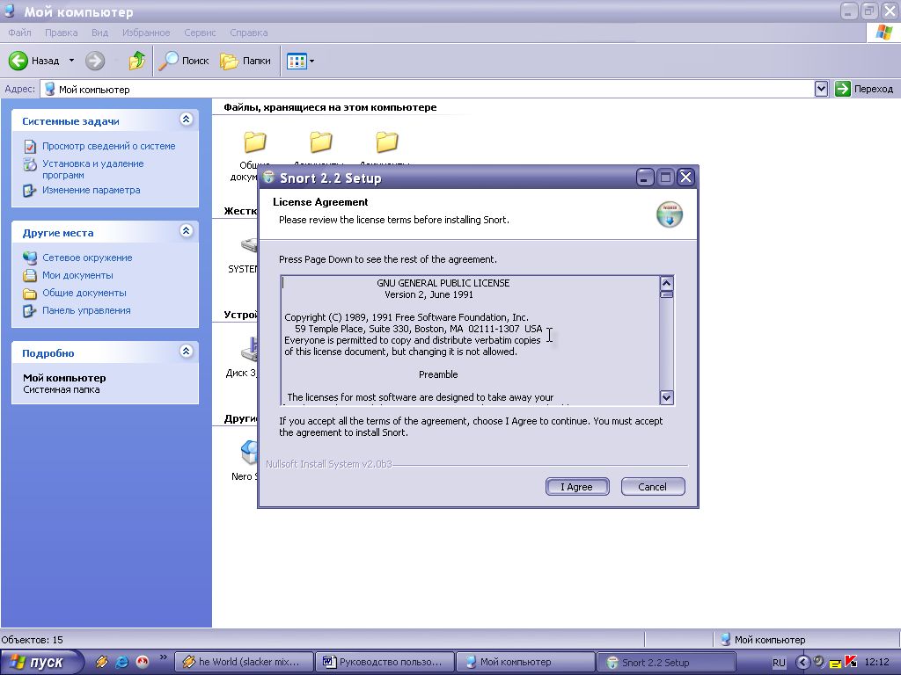Screen dimensions: 901x675
Task: Toggle the Папки folders pane
Action: pyautogui.click(x=245, y=61)
